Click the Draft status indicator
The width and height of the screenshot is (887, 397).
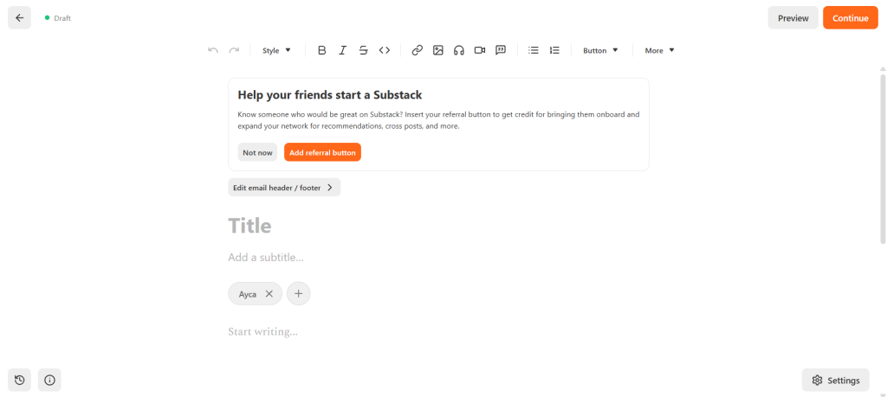(x=58, y=18)
